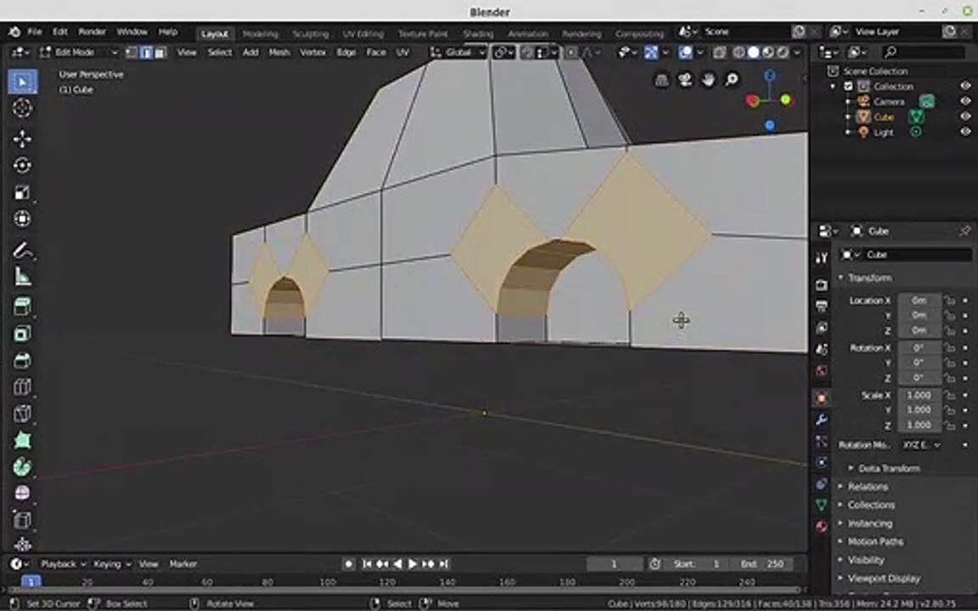Pick the Scale tool in the toolbar
The height and width of the screenshot is (611, 978).
click(x=22, y=192)
